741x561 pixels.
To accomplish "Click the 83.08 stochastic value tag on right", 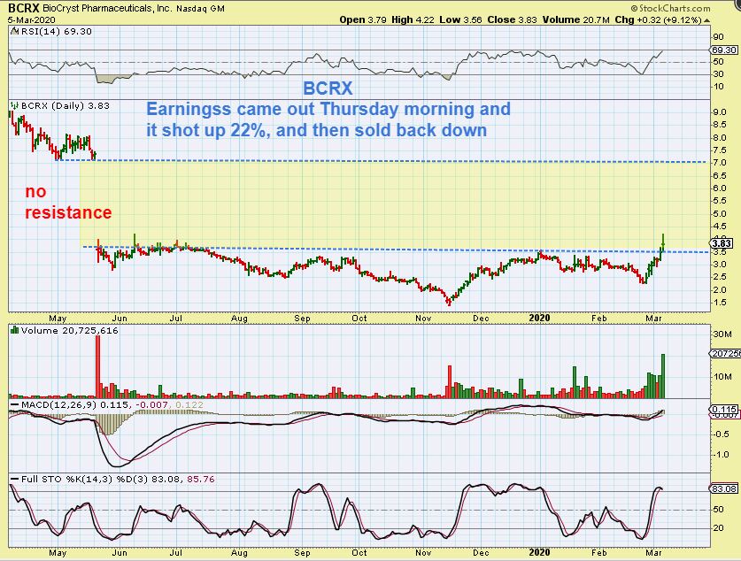I will pos(723,488).
